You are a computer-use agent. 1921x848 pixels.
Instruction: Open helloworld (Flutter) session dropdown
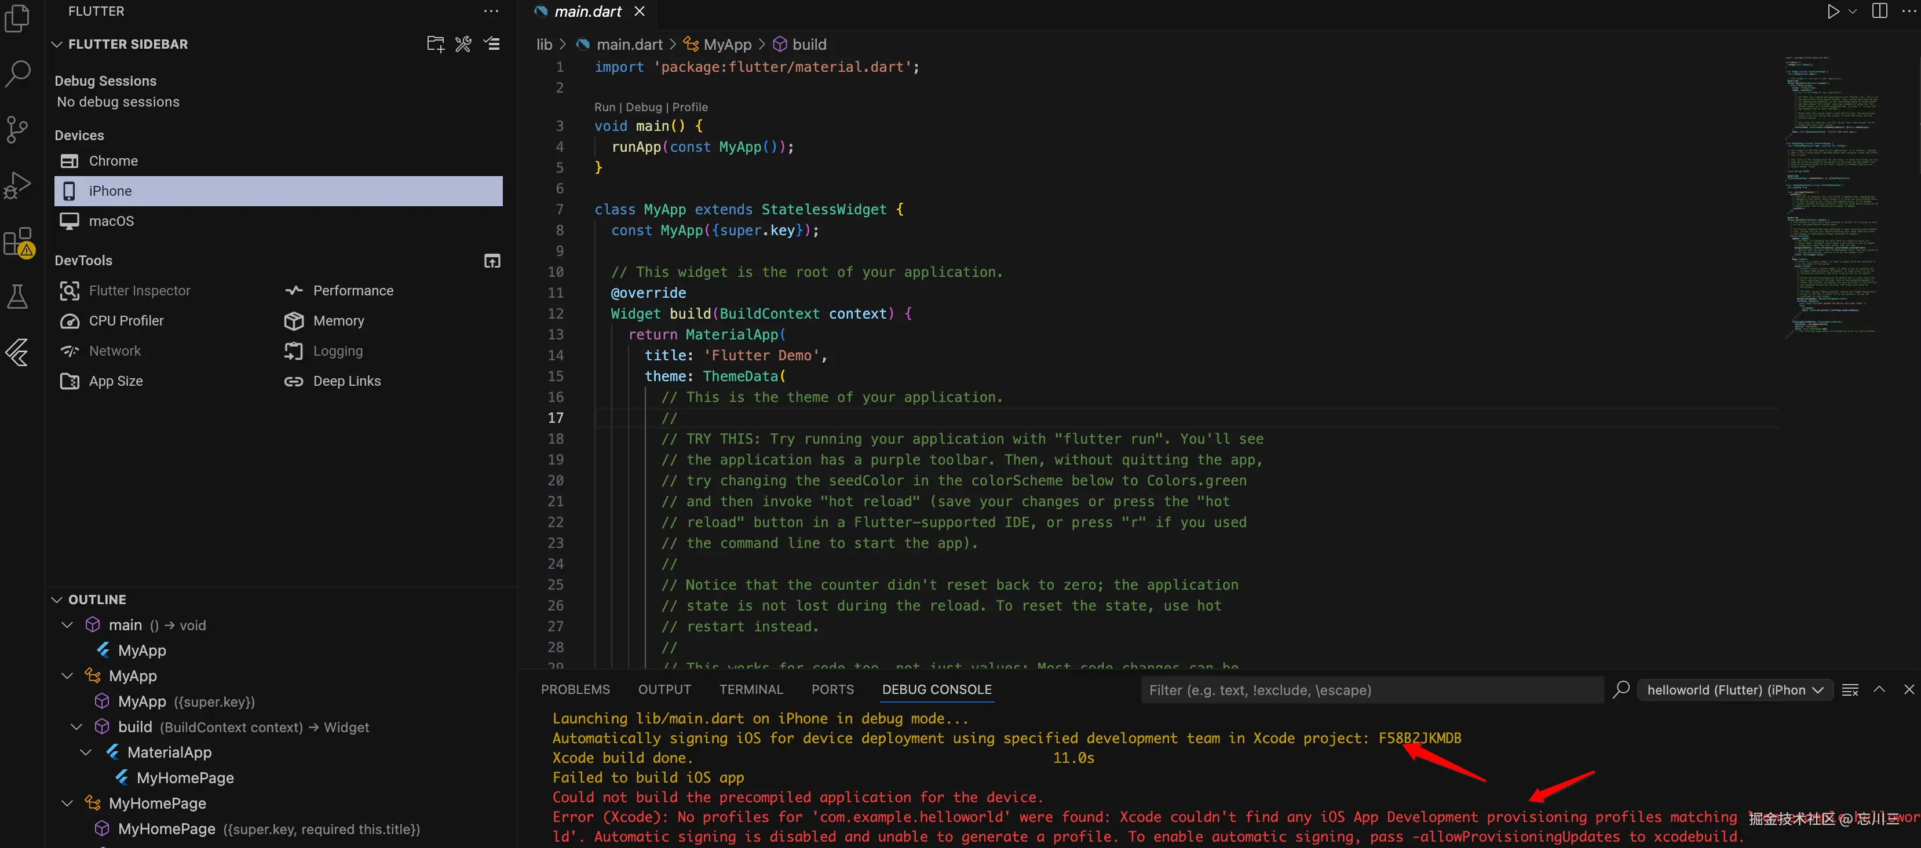click(1734, 690)
